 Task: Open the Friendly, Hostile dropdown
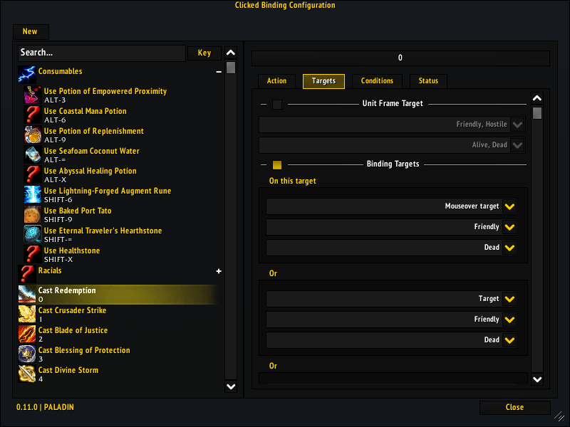click(x=518, y=125)
